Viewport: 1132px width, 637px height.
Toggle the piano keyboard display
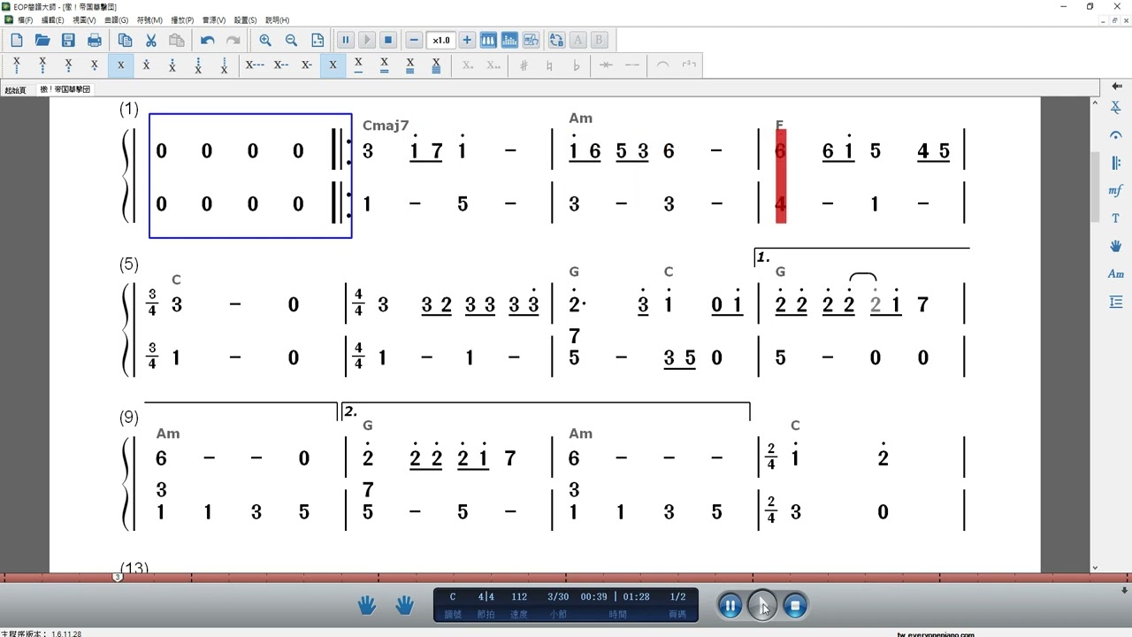tap(488, 40)
